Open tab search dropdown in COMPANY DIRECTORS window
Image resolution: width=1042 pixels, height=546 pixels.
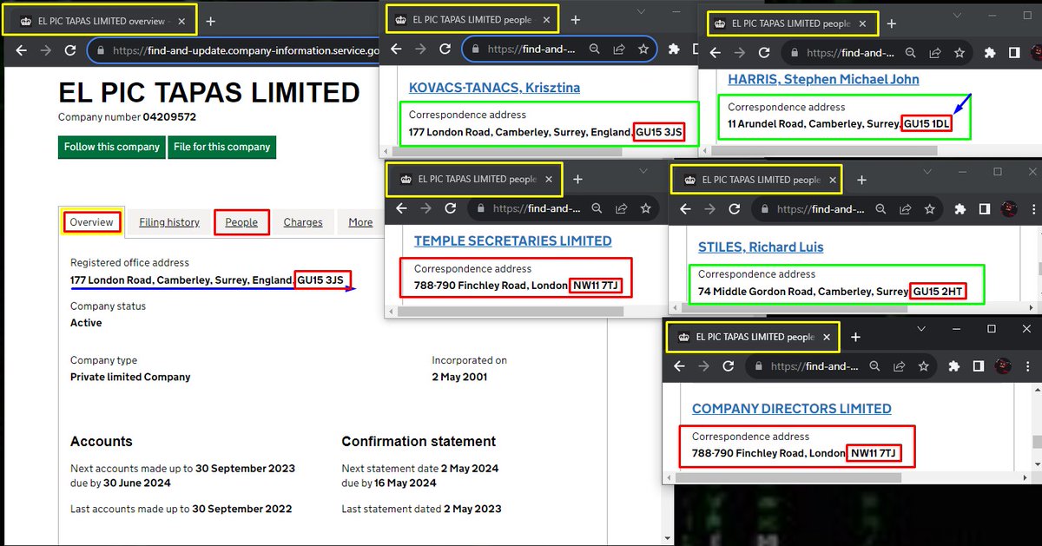coord(921,329)
